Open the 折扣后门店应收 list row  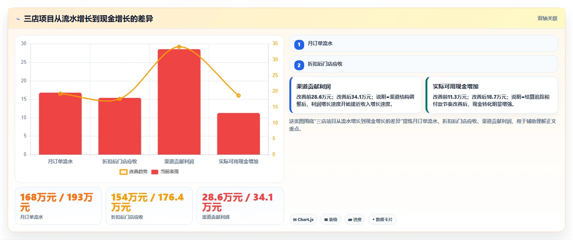tap(424, 64)
